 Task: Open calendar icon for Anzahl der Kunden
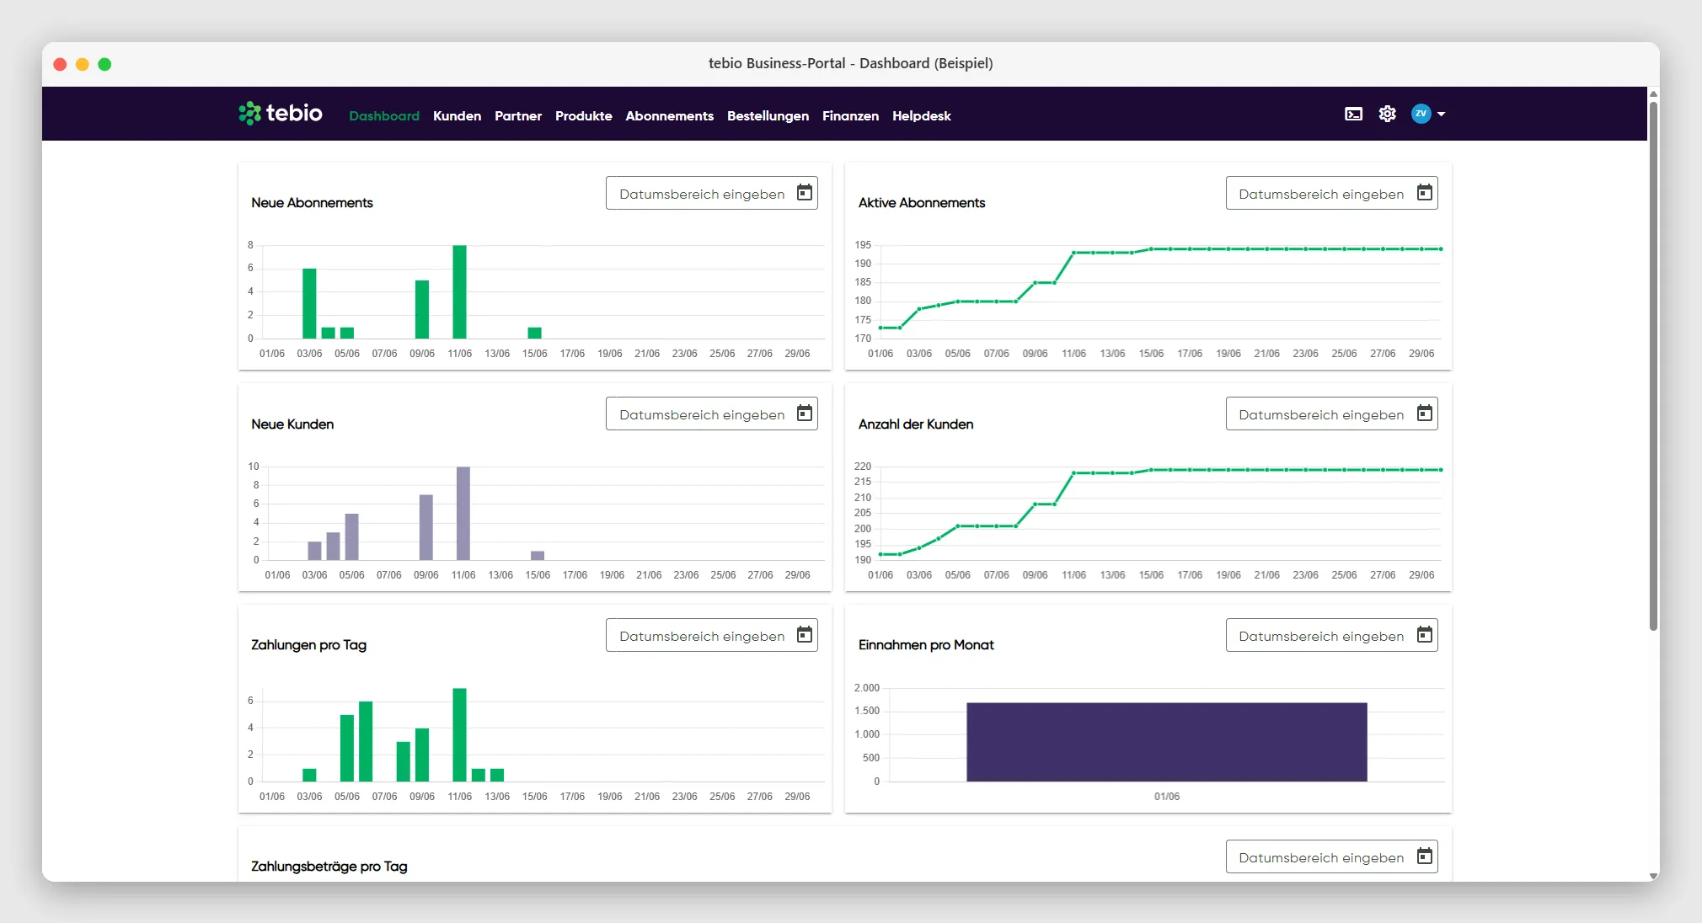pos(1424,413)
